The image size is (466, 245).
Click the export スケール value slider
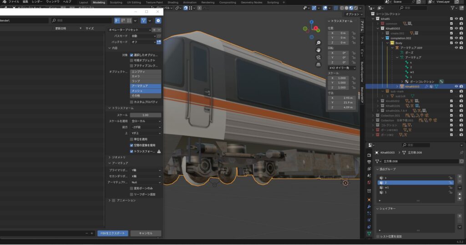point(145,115)
